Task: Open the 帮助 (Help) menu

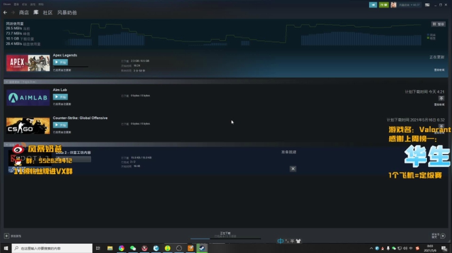Action: coord(41,4)
